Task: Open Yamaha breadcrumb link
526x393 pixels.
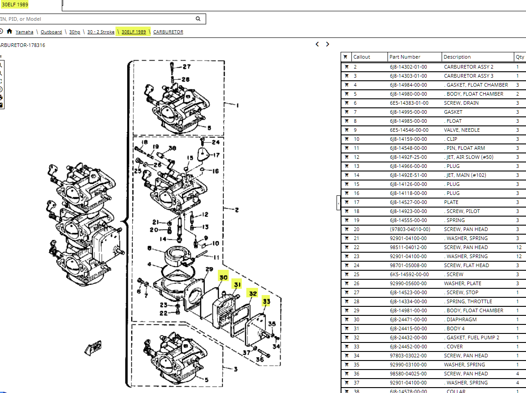Action: pos(24,32)
